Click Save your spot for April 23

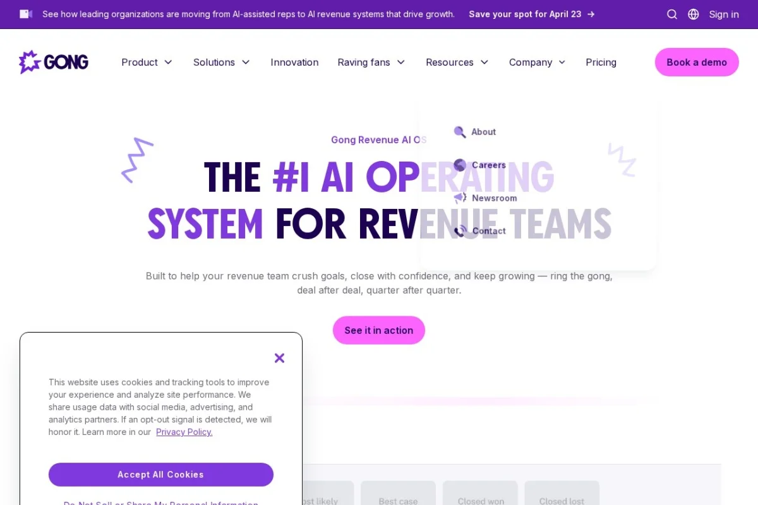tap(525, 14)
